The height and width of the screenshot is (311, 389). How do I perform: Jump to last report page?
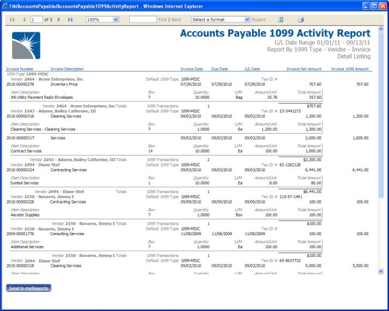[70, 19]
